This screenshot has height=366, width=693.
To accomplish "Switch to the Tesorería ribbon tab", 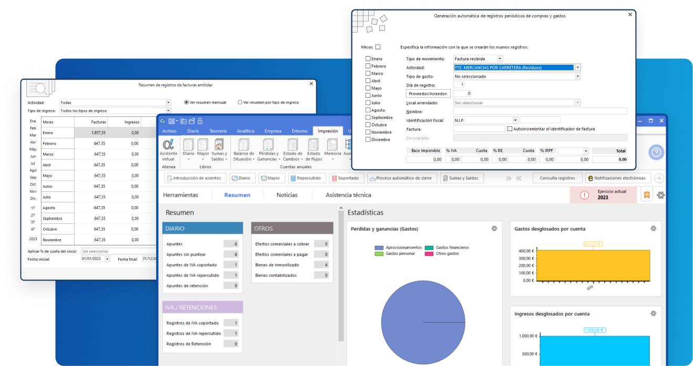I will 218,131.
